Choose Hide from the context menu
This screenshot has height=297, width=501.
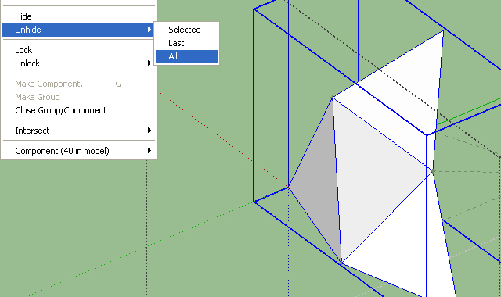pos(78,16)
